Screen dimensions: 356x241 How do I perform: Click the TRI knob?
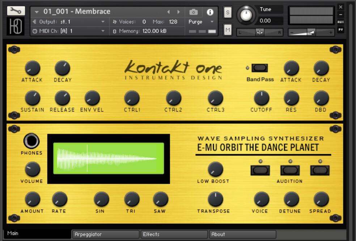(x=132, y=199)
